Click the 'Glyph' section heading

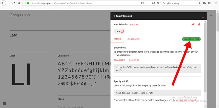click(12, 56)
